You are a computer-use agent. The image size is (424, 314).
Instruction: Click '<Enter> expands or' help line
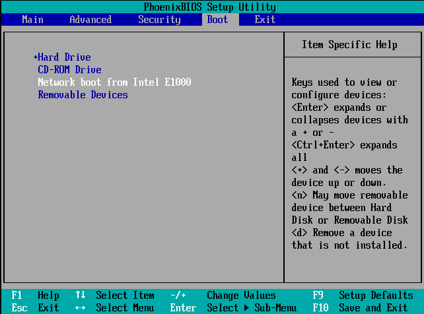tap(339, 108)
